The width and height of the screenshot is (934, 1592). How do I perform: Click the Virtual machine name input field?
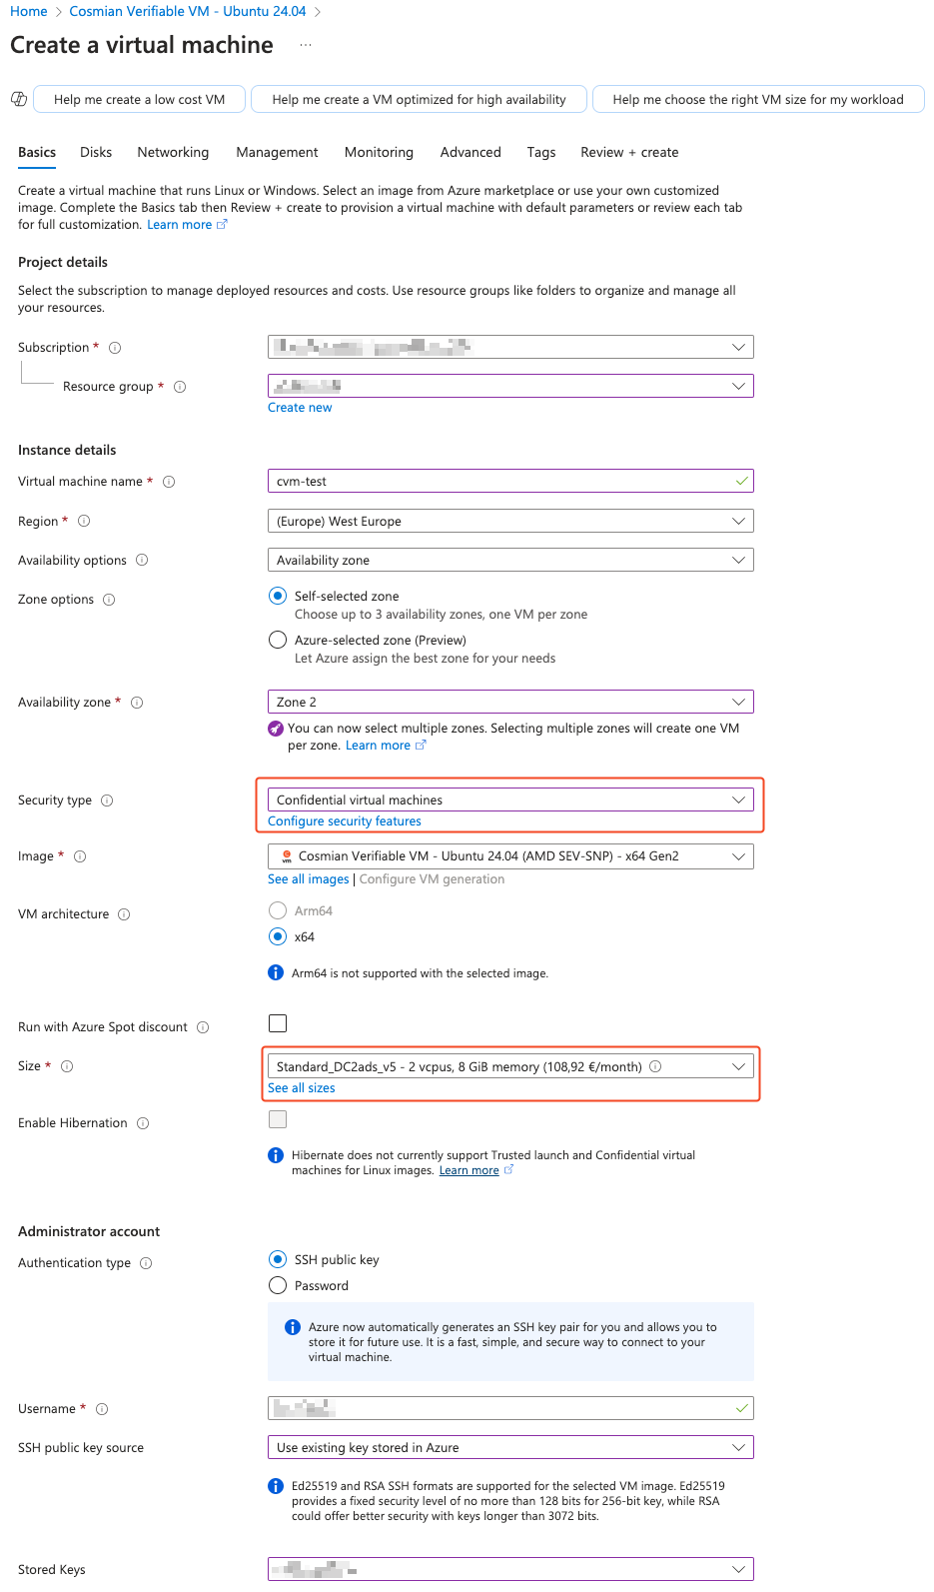pyautogui.click(x=510, y=481)
